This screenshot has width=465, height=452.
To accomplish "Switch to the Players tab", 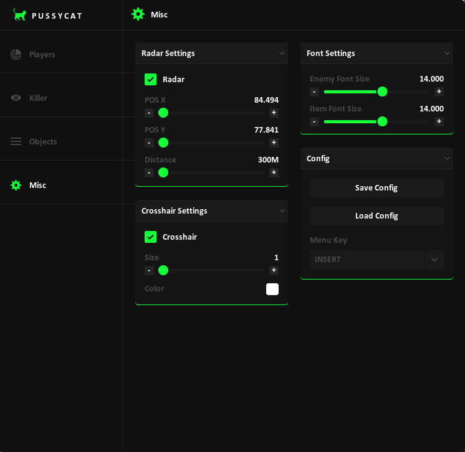I will point(42,55).
